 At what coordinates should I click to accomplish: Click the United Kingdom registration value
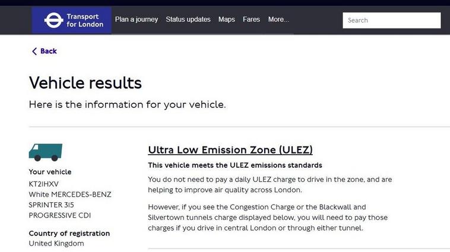click(56, 244)
